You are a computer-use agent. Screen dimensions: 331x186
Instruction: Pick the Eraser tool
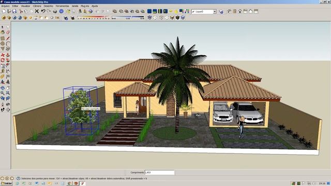pyautogui.click(x=8, y=32)
